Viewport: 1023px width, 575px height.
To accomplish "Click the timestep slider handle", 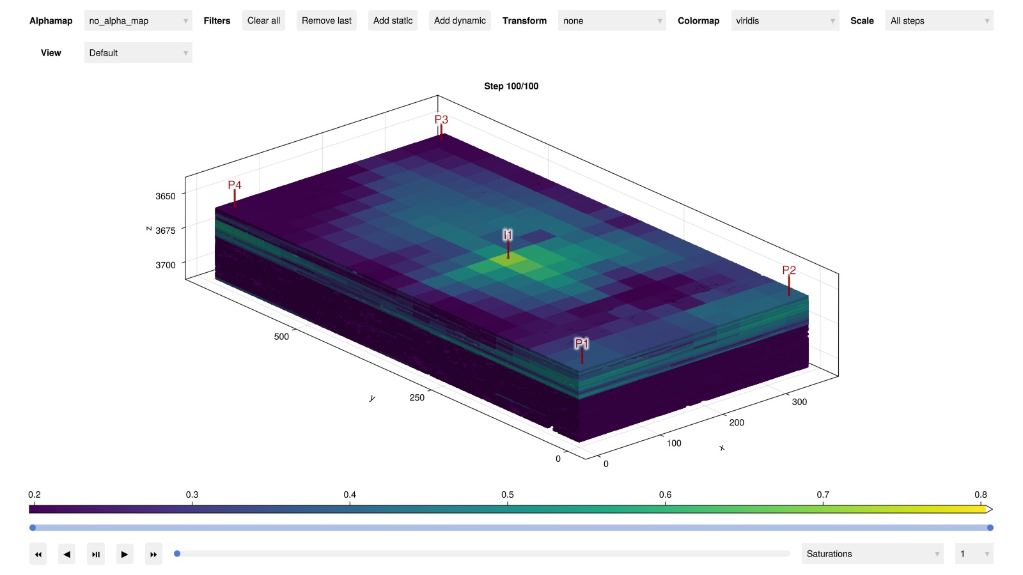I will [177, 554].
